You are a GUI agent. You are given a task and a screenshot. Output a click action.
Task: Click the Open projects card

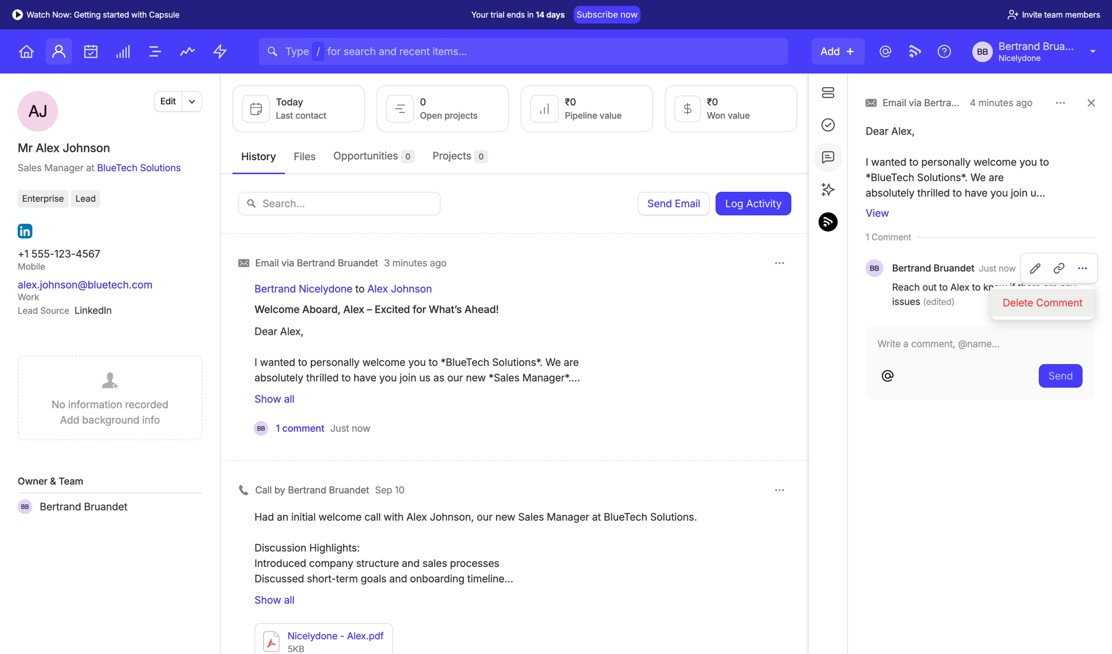[x=442, y=109]
